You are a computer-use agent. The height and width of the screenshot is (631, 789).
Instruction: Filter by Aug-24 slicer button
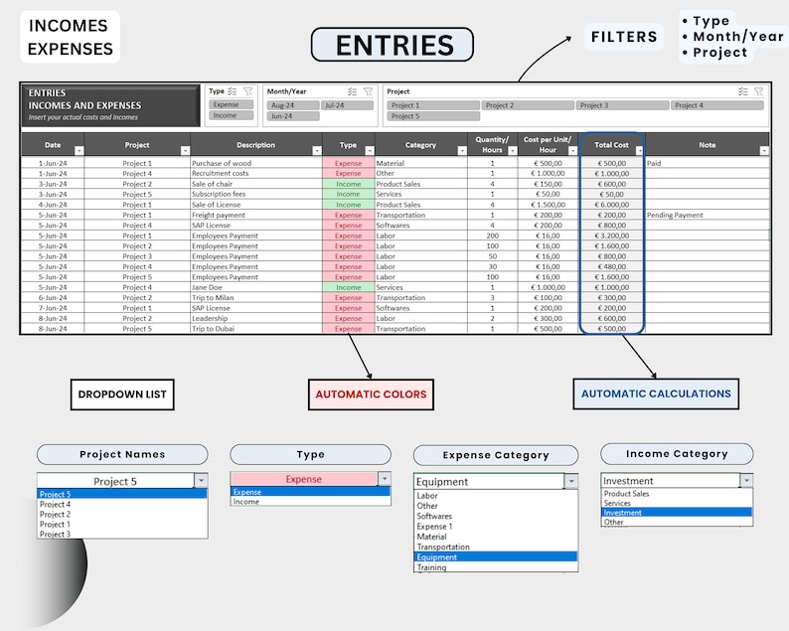click(x=293, y=105)
